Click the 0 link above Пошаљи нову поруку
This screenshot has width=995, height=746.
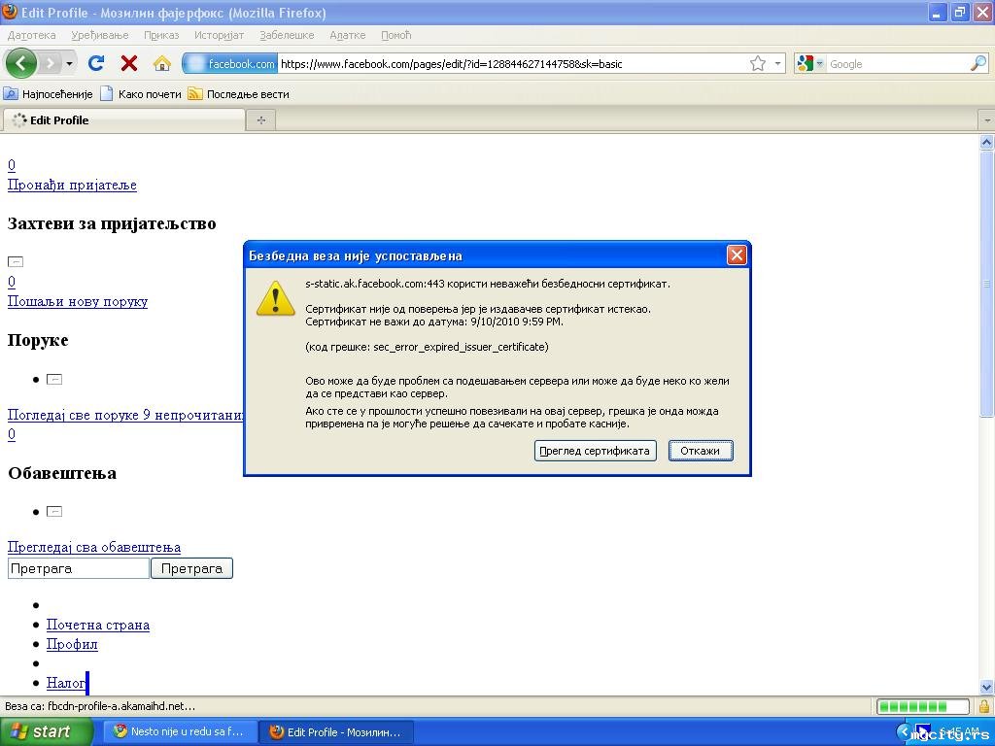[x=12, y=282]
